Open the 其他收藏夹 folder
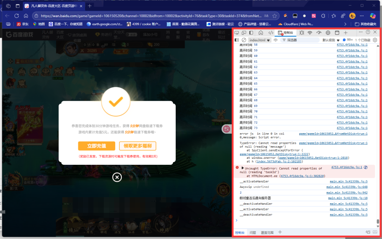Viewport: 382px width, 239px height. 366,24
